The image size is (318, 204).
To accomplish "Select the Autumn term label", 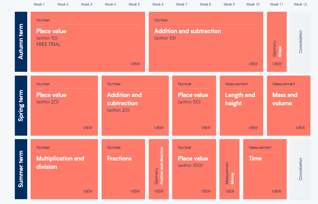I will click(21, 42).
